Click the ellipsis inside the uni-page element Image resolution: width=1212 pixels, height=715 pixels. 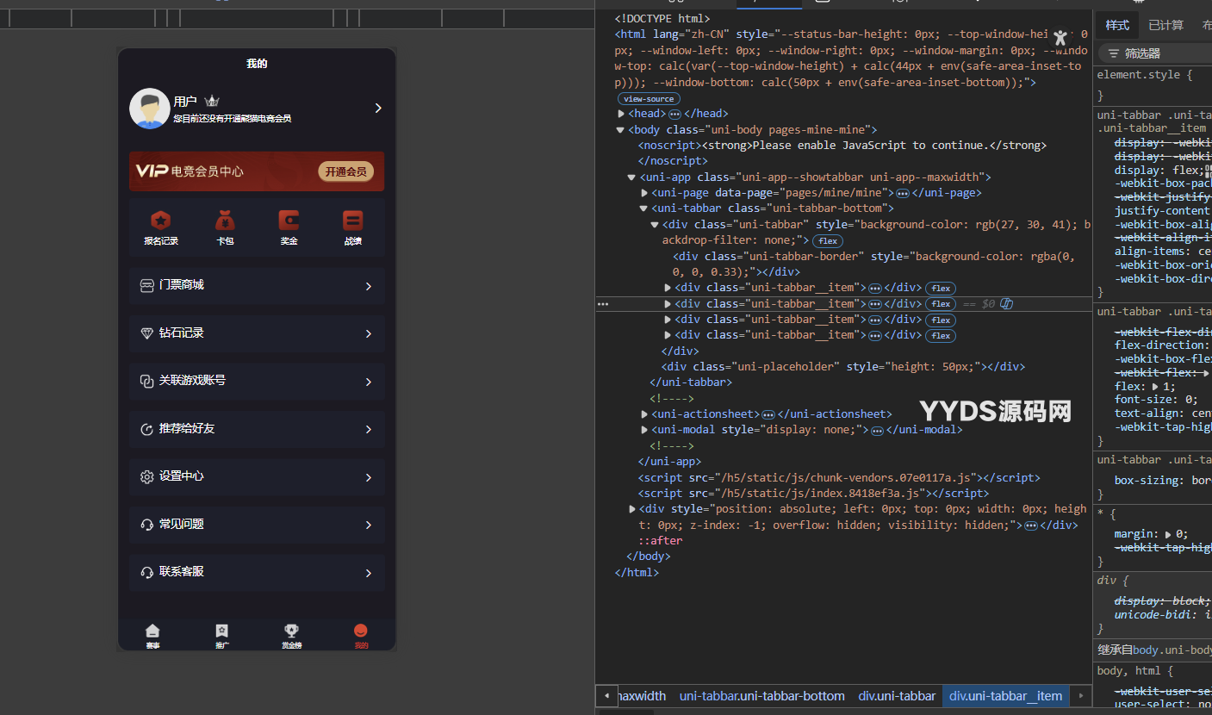[903, 193]
